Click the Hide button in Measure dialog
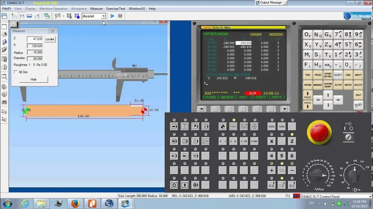This screenshot has height=209, width=373. pos(34,79)
